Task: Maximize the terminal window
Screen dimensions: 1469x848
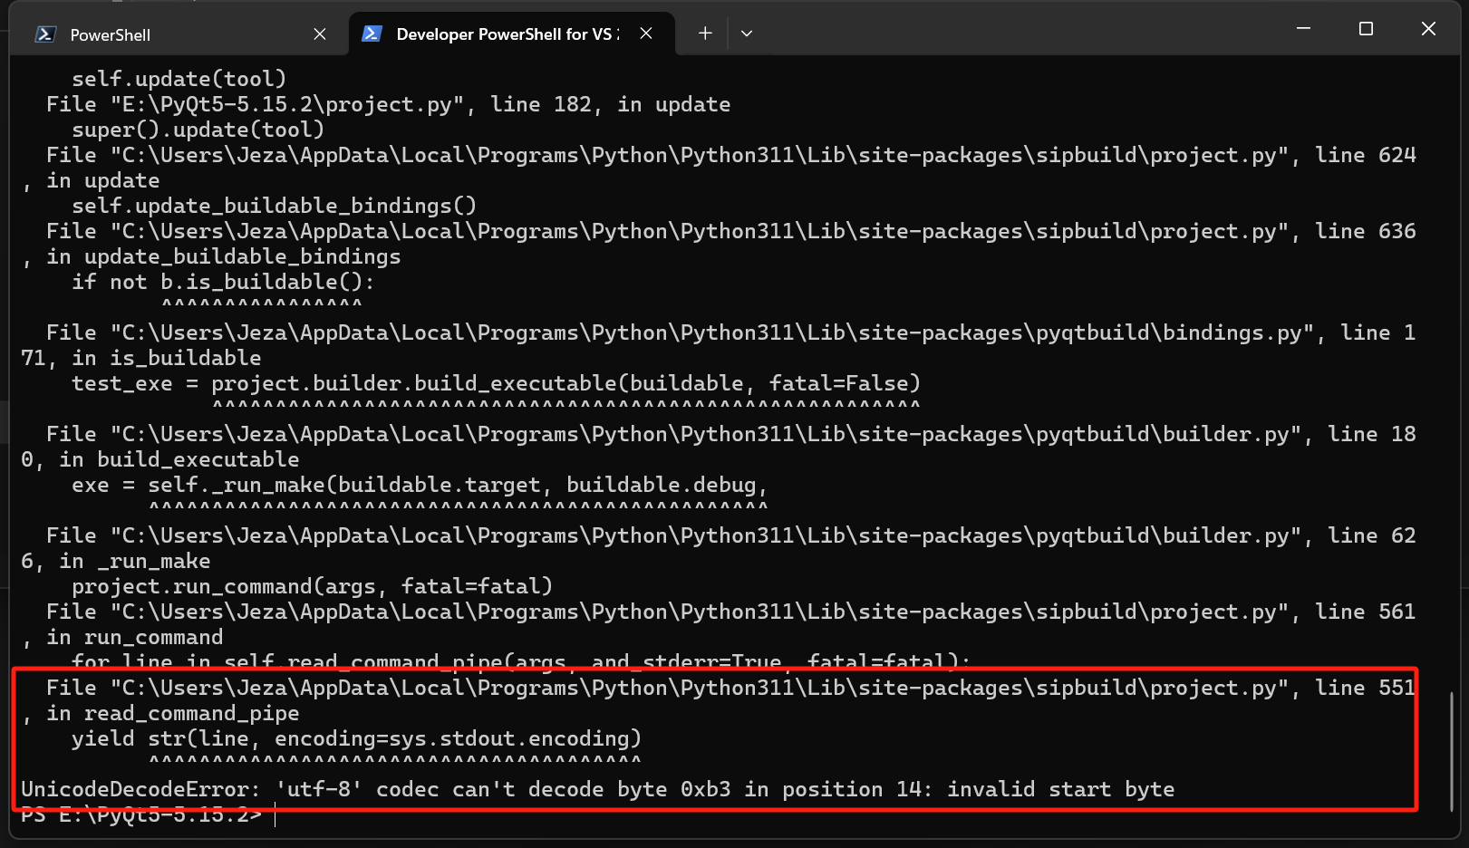Action: coord(1366,29)
